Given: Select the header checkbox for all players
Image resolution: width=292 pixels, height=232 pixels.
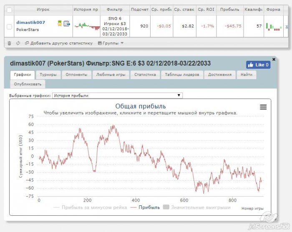Looking at the screenshot, I should coord(9,10).
